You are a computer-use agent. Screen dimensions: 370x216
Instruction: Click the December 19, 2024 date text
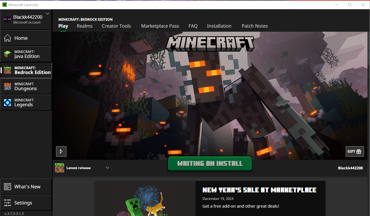[x=218, y=199]
